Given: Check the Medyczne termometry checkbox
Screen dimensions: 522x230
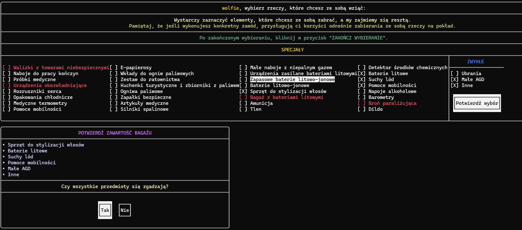Looking at the screenshot, I should pos(6,103).
